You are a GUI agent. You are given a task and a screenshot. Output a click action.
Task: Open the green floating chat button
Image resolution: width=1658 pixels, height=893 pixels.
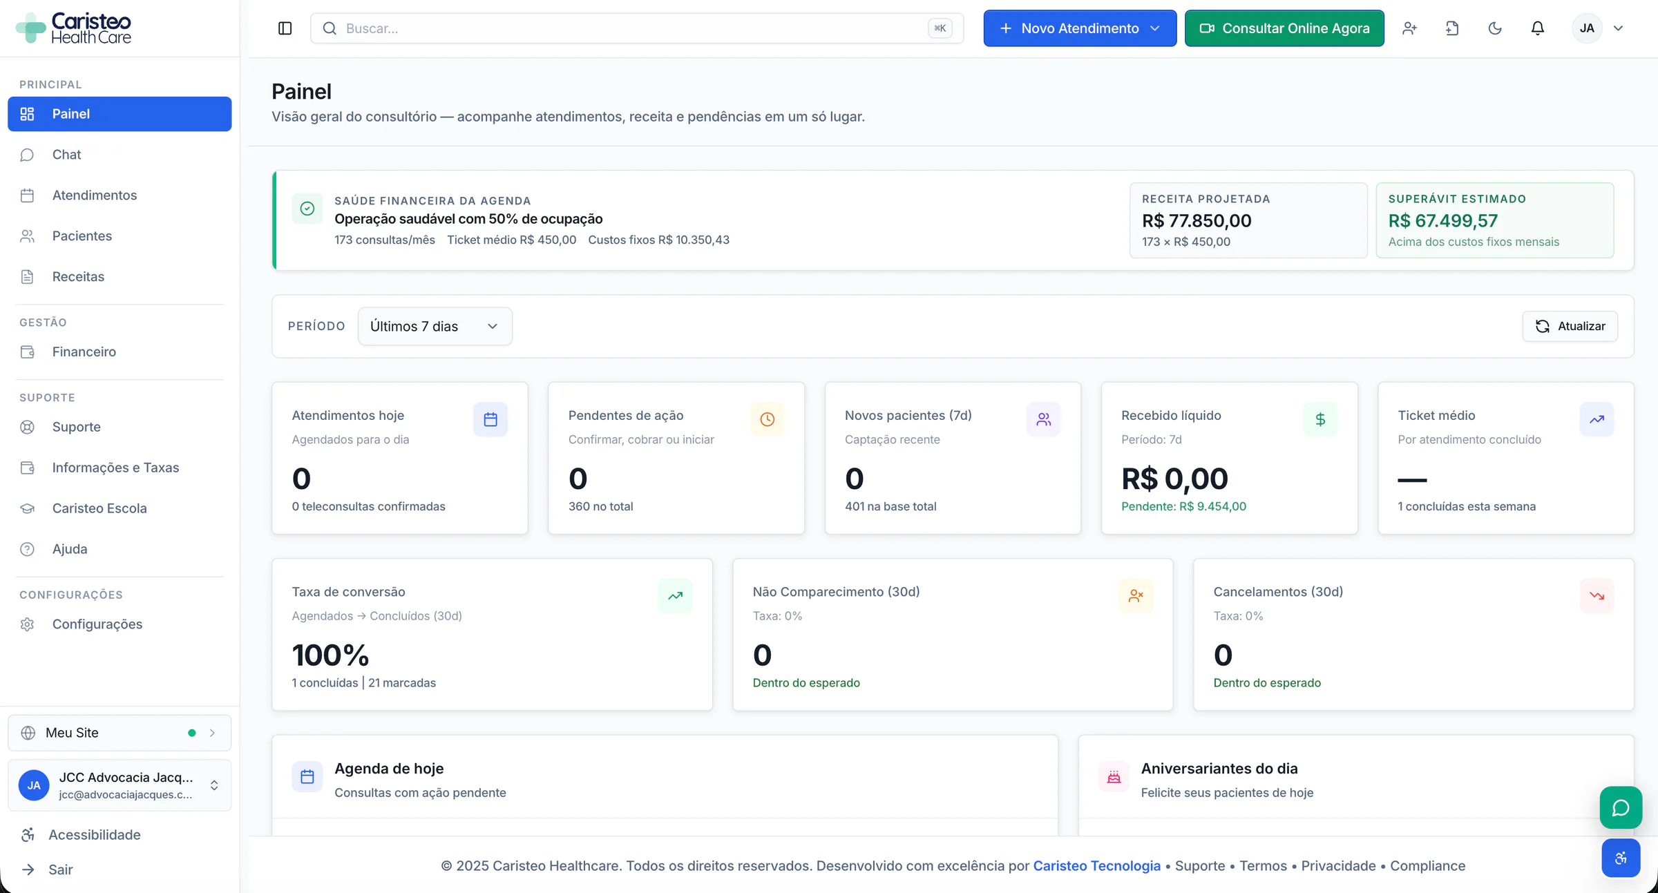coord(1621,808)
